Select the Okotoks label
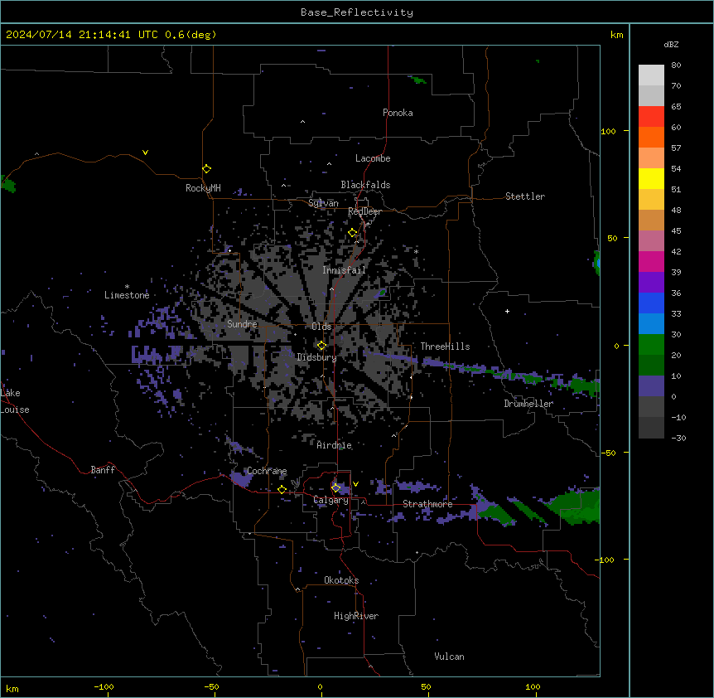 (341, 580)
